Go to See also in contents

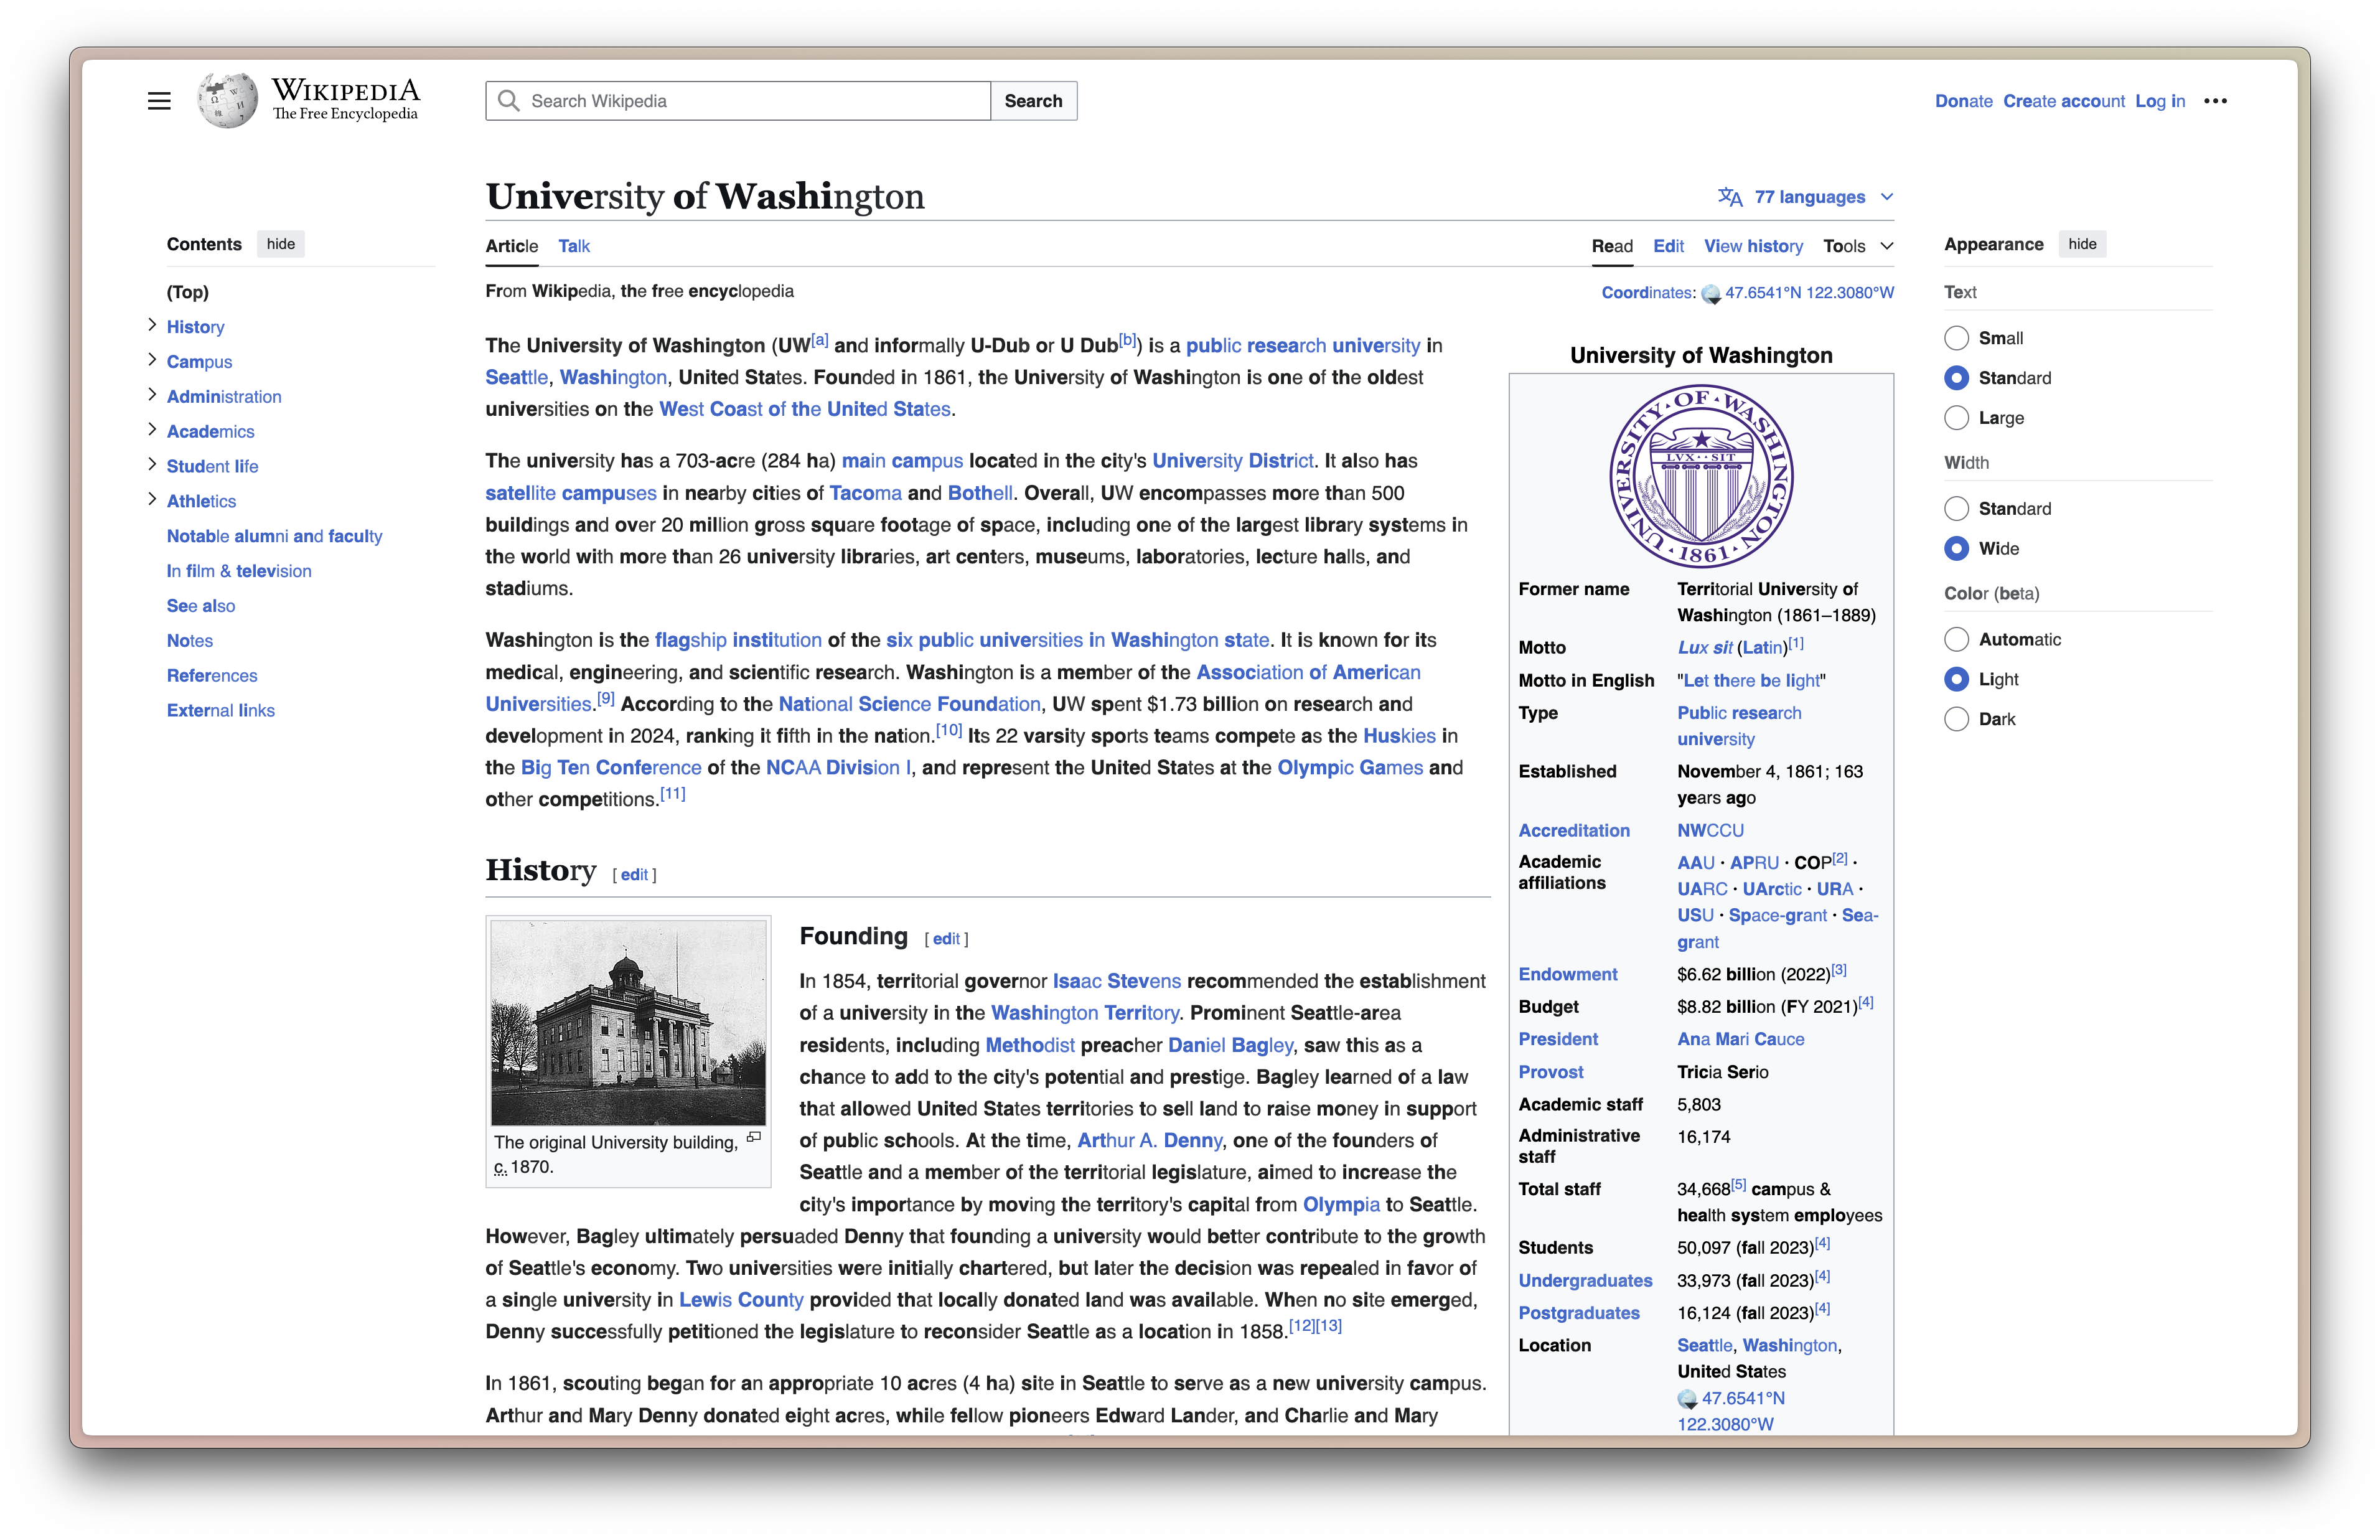[201, 606]
